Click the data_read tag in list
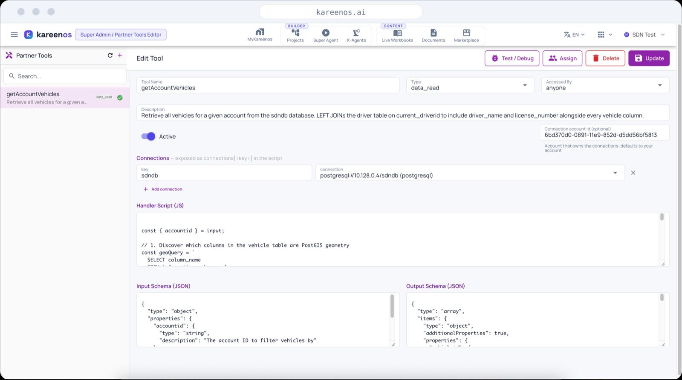 tap(104, 97)
